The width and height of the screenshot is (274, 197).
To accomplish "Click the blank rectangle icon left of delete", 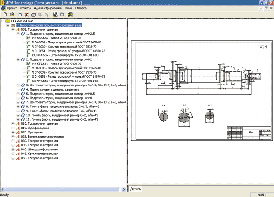I will tap(20, 15).
